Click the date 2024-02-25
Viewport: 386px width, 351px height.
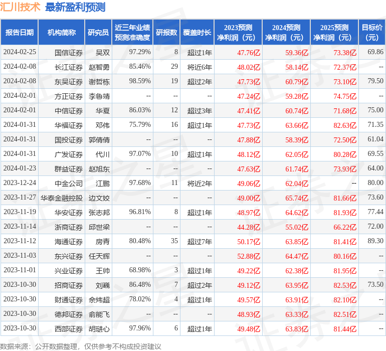coord(20,52)
